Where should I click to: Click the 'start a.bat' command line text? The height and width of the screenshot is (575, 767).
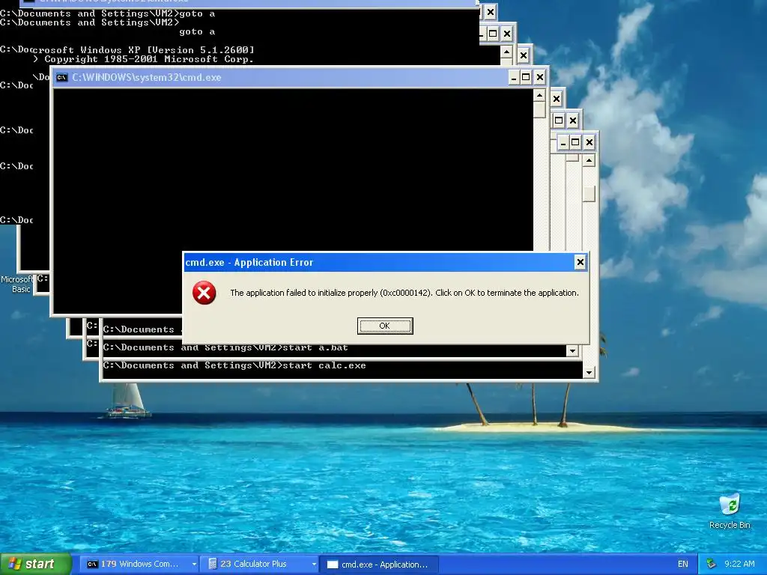pyautogui.click(x=315, y=347)
